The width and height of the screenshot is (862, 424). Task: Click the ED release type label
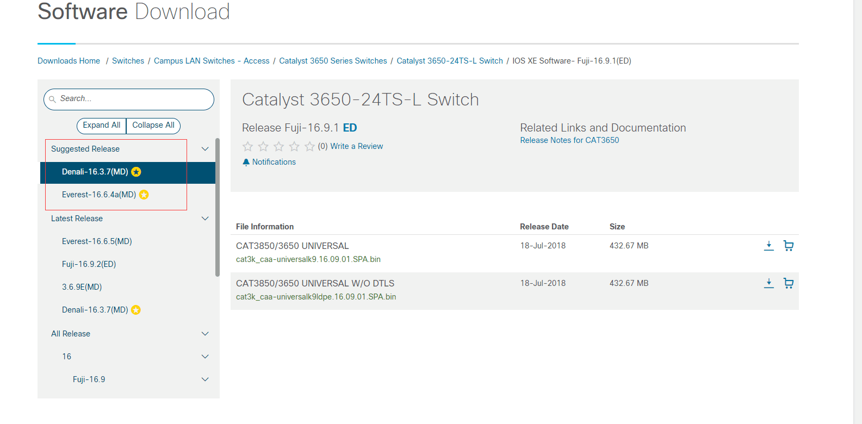click(350, 128)
